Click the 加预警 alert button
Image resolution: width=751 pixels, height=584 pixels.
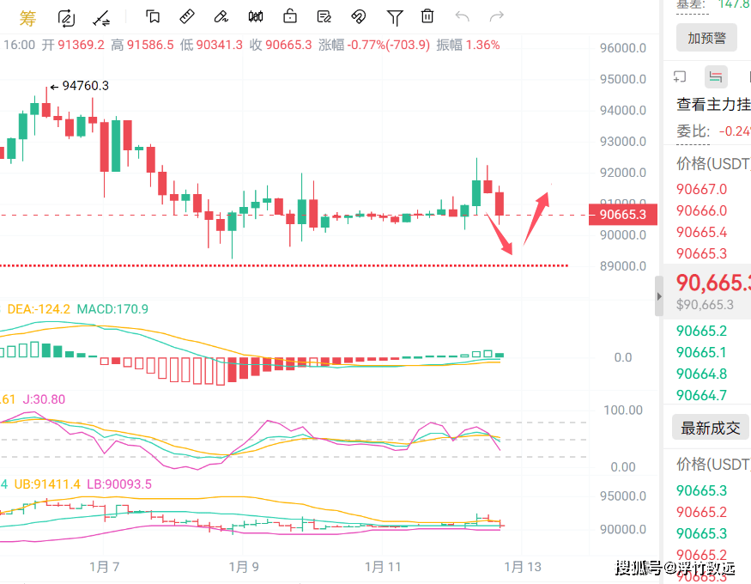pyautogui.click(x=706, y=38)
